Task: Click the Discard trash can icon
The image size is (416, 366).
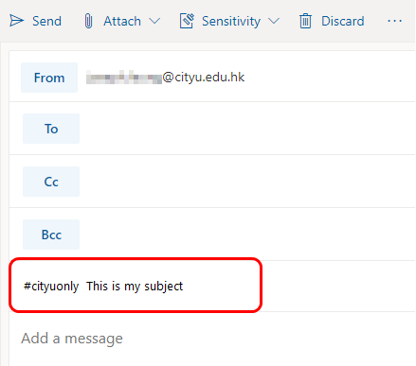Action: tap(305, 21)
